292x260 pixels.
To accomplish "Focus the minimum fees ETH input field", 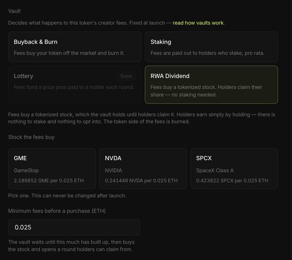I will (74, 227).
